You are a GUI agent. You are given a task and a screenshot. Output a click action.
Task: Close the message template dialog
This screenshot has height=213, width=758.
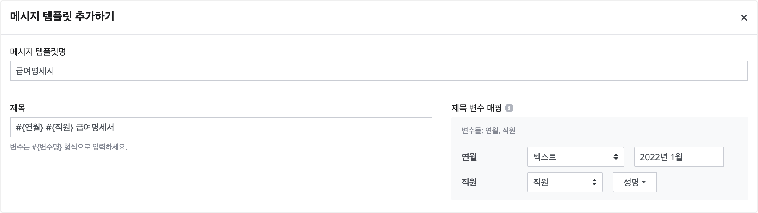pyautogui.click(x=744, y=18)
